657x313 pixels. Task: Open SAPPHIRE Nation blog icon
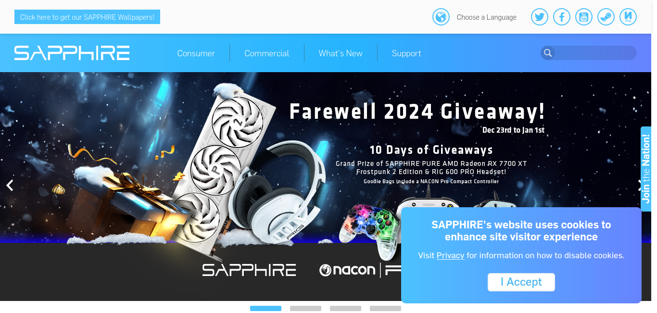point(628,17)
